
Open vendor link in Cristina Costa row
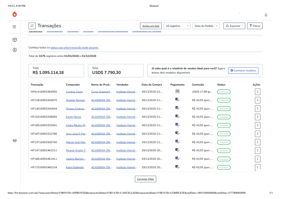[127, 92]
